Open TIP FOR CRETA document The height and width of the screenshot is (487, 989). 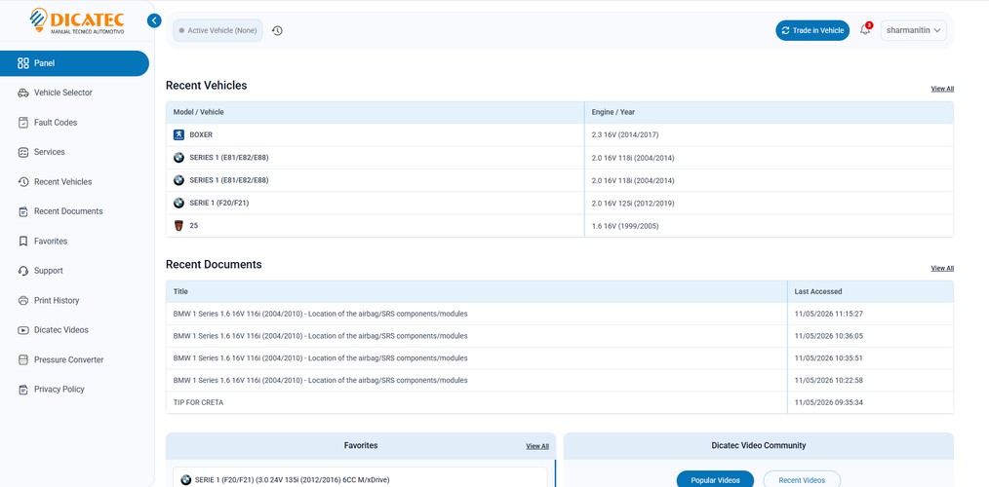click(560, 402)
